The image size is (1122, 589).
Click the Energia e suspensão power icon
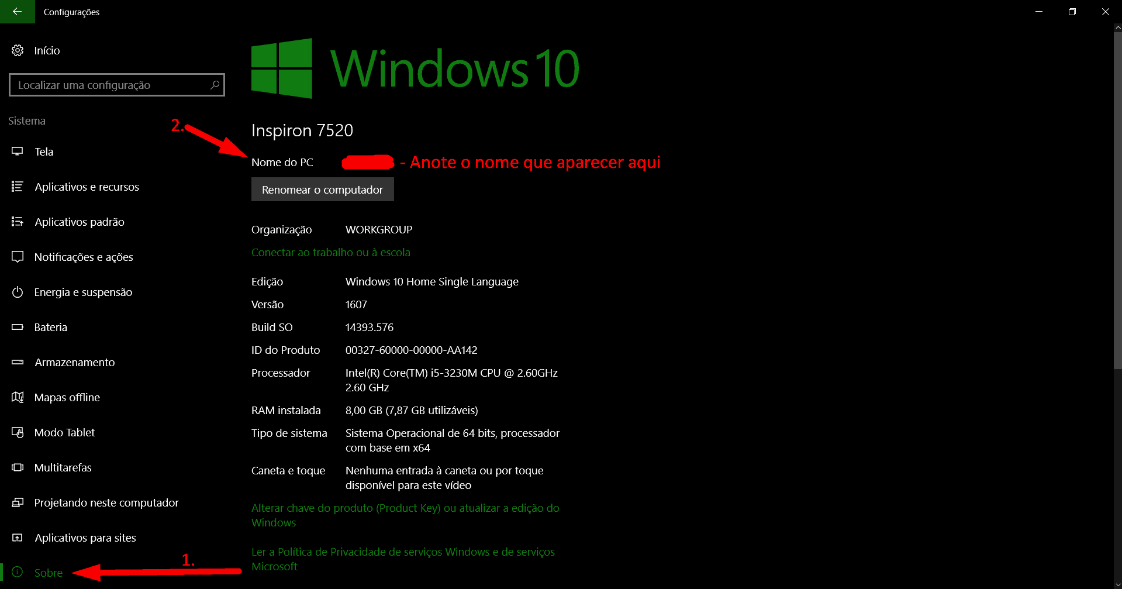[18, 292]
